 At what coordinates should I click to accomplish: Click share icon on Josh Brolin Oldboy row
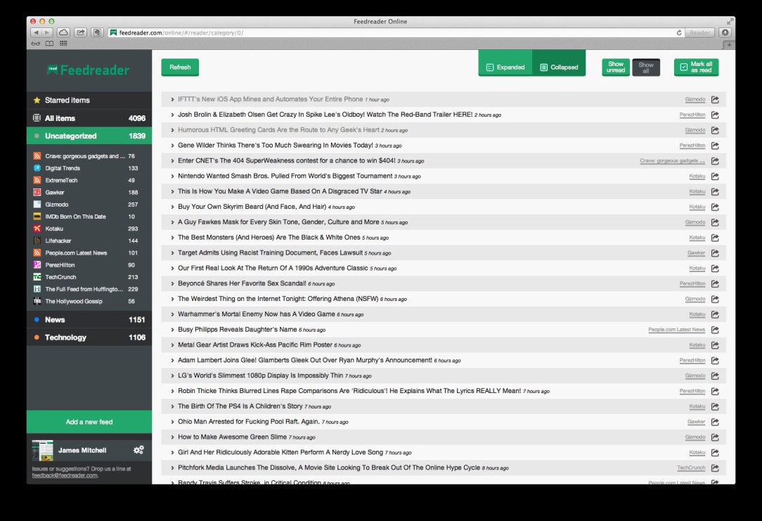[x=715, y=115]
